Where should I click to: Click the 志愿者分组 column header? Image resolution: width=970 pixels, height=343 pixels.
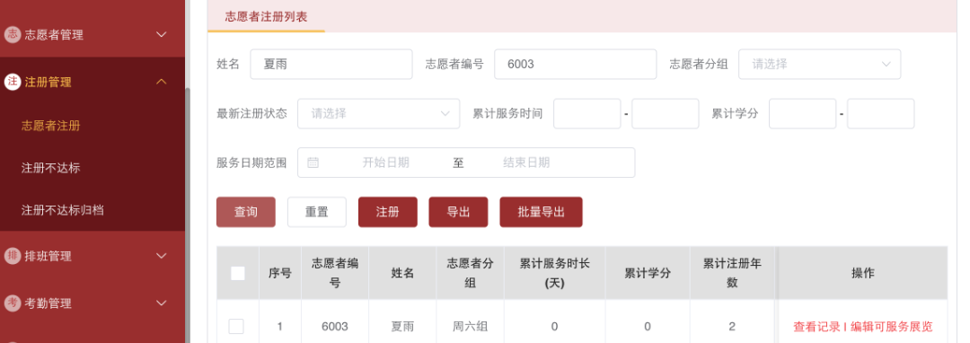tap(470, 273)
